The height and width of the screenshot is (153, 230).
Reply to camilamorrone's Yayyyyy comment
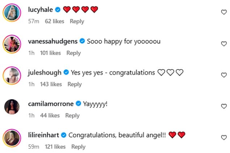click(x=72, y=115)
